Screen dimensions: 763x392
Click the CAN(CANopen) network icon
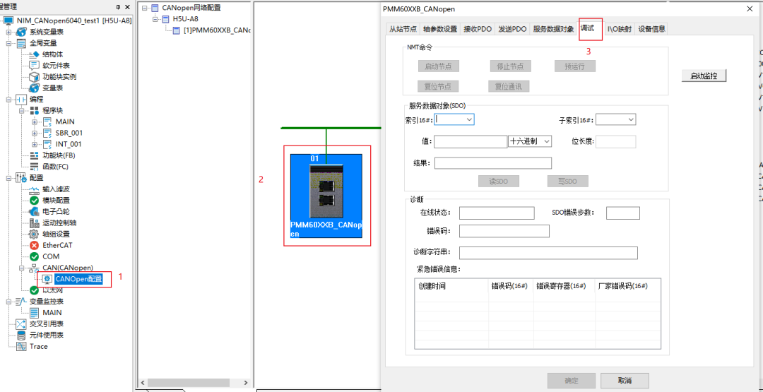(x=34, y=268)
